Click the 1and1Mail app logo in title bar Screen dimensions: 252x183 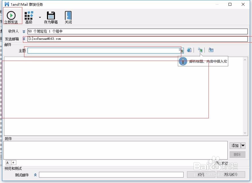click(7, 4)
